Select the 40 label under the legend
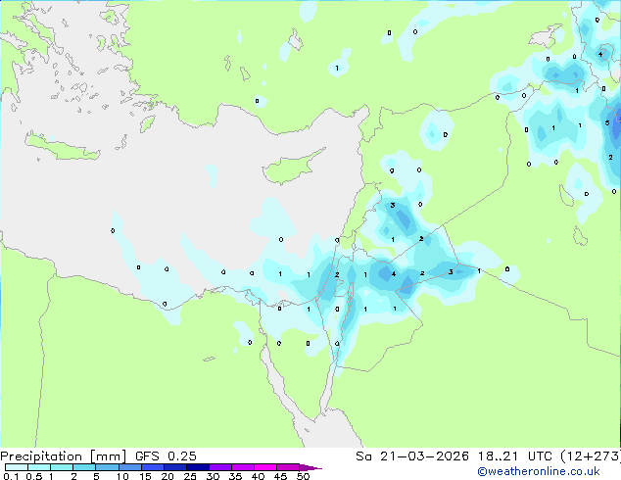 point(258,476)
